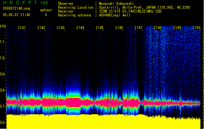Click the 2147 time marker
Viewport: 204px width, 129px height.
(138, 28)
